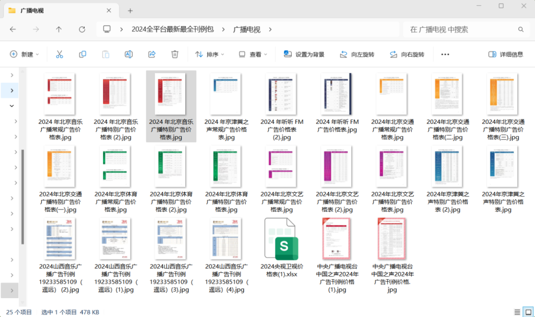Click the Cut scissors icon
The height and width of the screenshot is (317, 535).
click(x=59, y=54)
